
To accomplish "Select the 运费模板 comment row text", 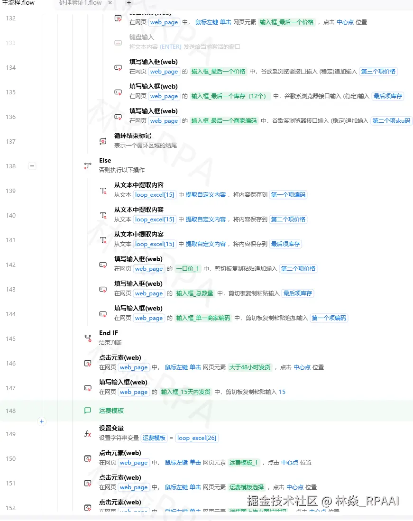I will tap(111, 411).
